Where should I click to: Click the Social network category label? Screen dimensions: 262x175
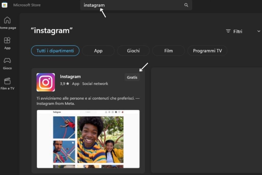pyautogui.click(x=95, y=84)
